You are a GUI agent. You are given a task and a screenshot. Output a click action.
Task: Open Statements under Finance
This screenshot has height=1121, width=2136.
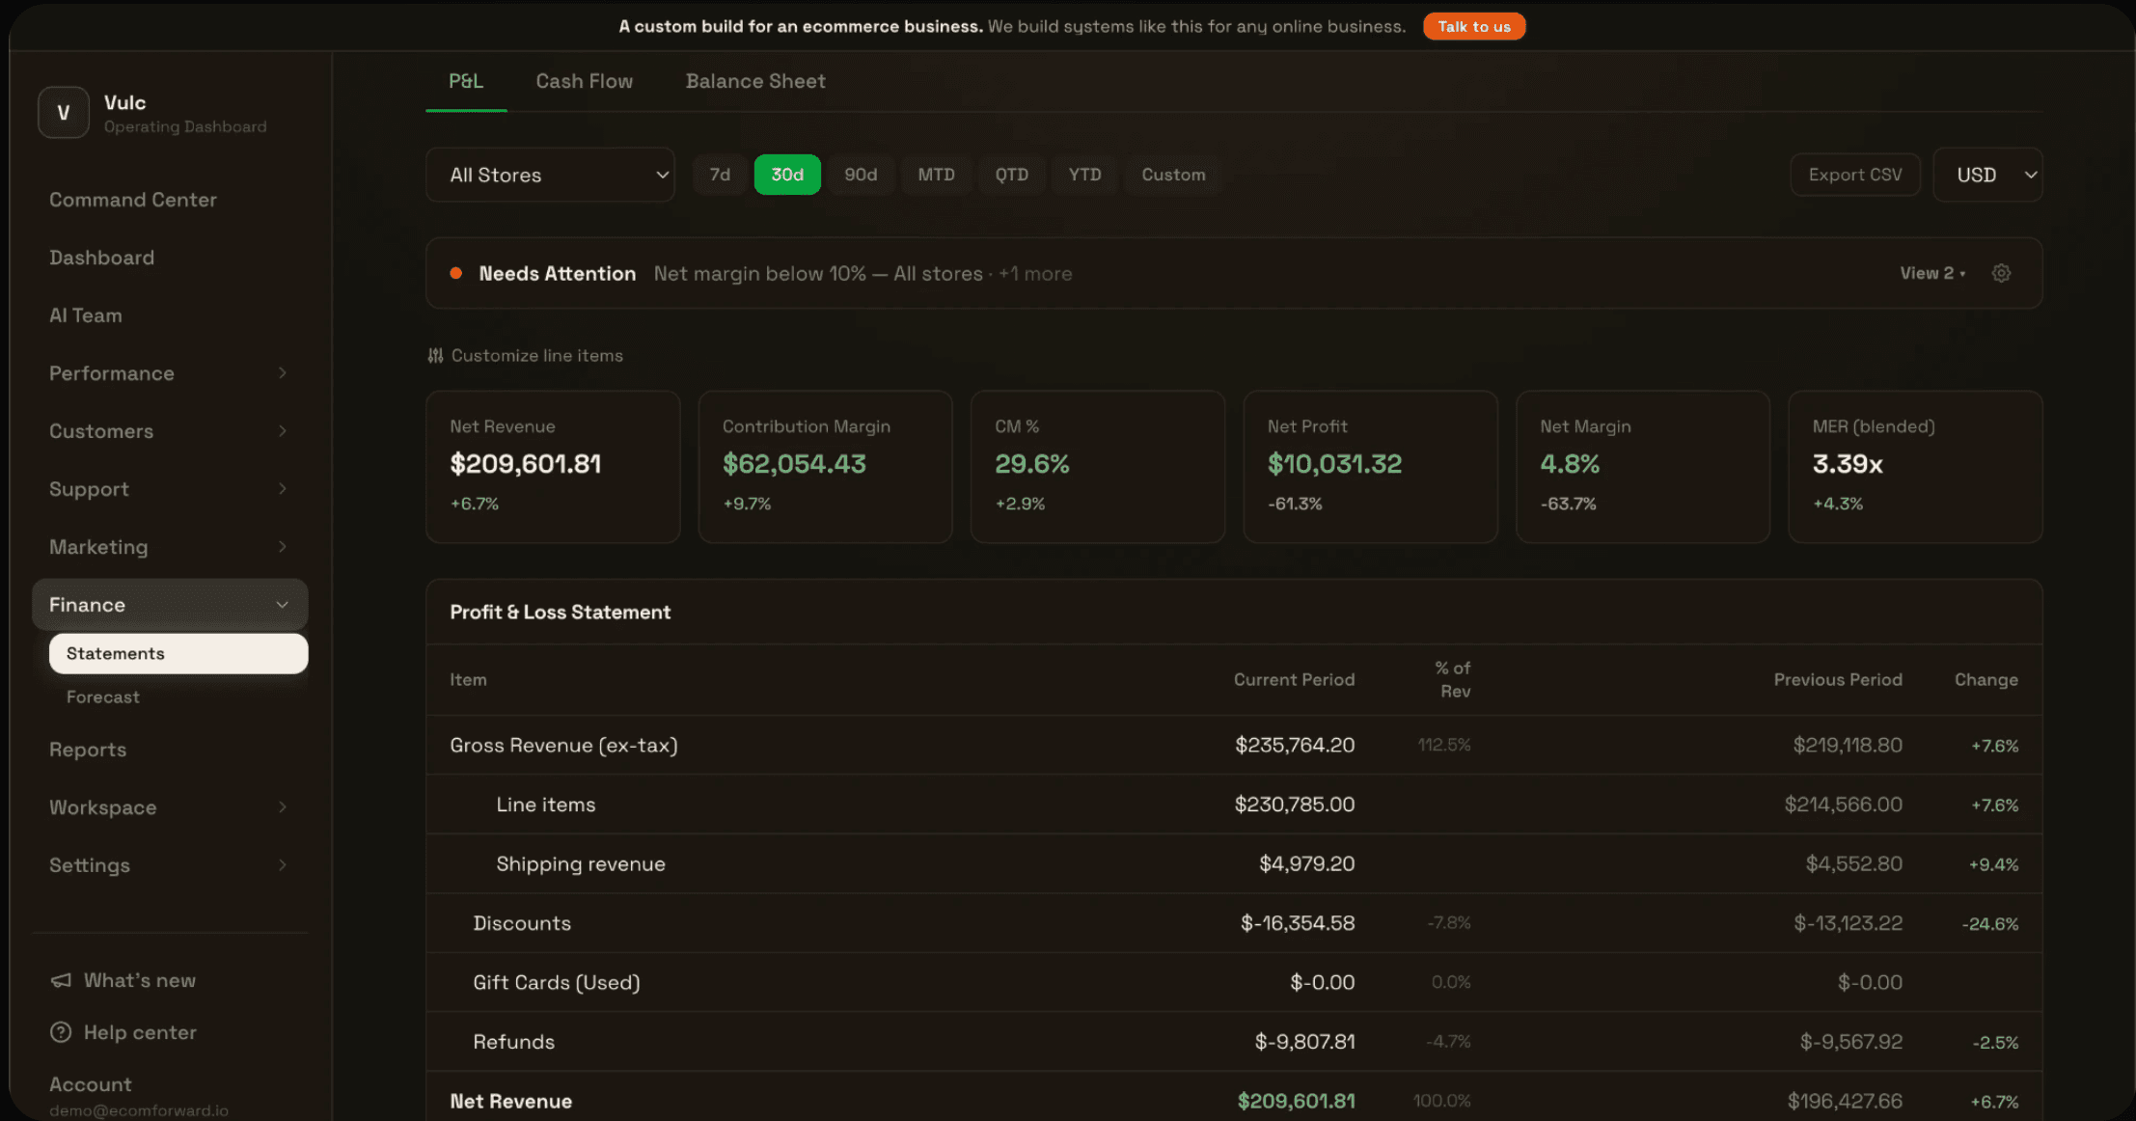178,653
